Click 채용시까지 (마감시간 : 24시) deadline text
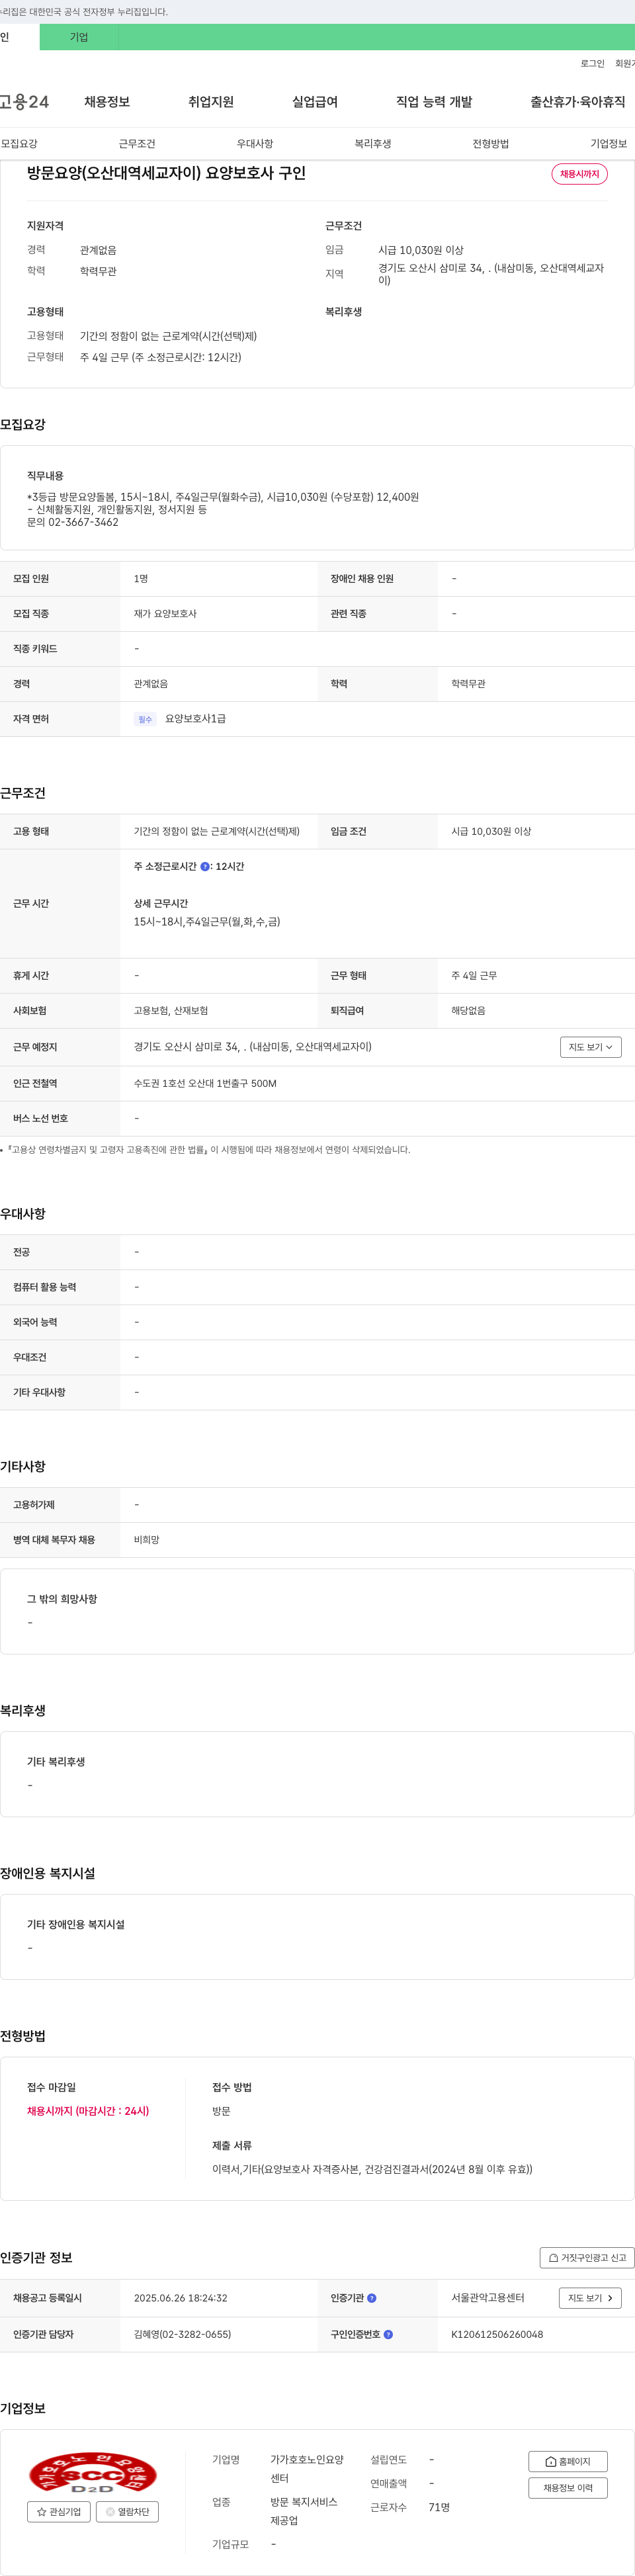Viewport: 635px width, 2576px height. pyautogui.click(x=88, y=2111)
